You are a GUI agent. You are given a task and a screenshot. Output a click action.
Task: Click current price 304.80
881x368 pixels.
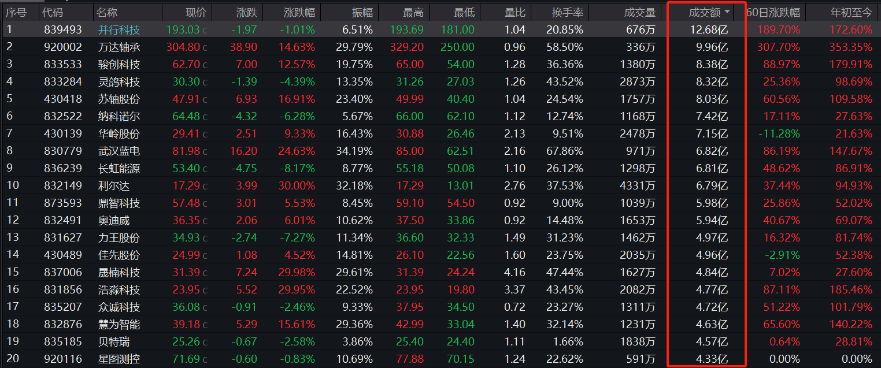click(x=183, y=47)
